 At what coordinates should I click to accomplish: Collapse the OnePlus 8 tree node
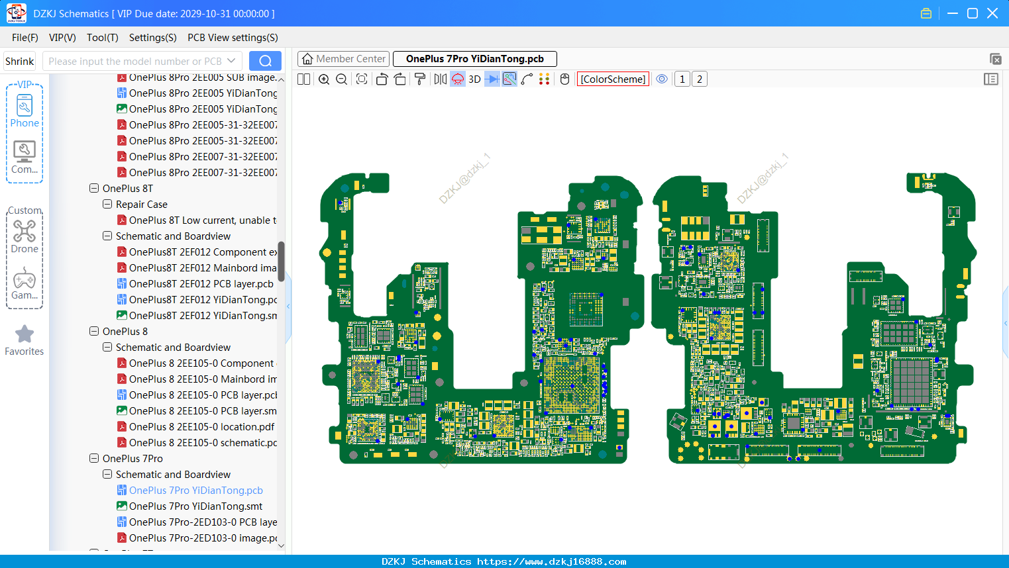pos(94,331)
